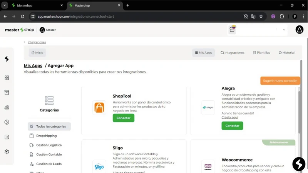Click the Siigo logo

(99, 167)
